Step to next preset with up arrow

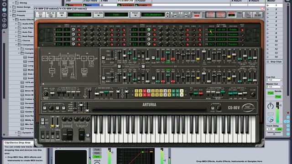click(167, 13)
